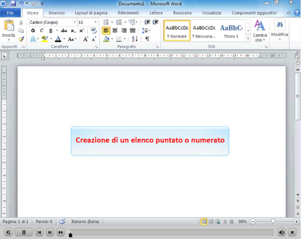Viewport: 301px width, 239px height.
Task: Click the Decrease Indent icon
Action: (x=147, y=22)
